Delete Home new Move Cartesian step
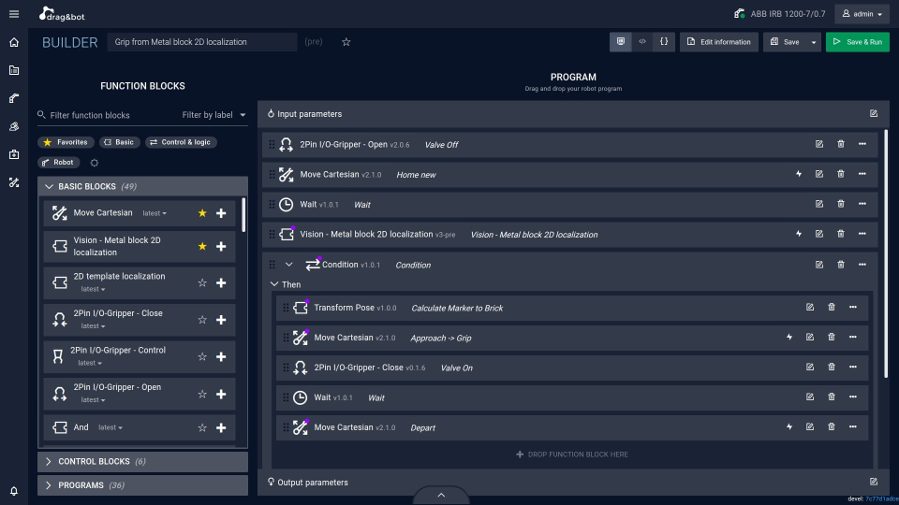The height and width of the screenshot is (505, 899). coord(841,174)
